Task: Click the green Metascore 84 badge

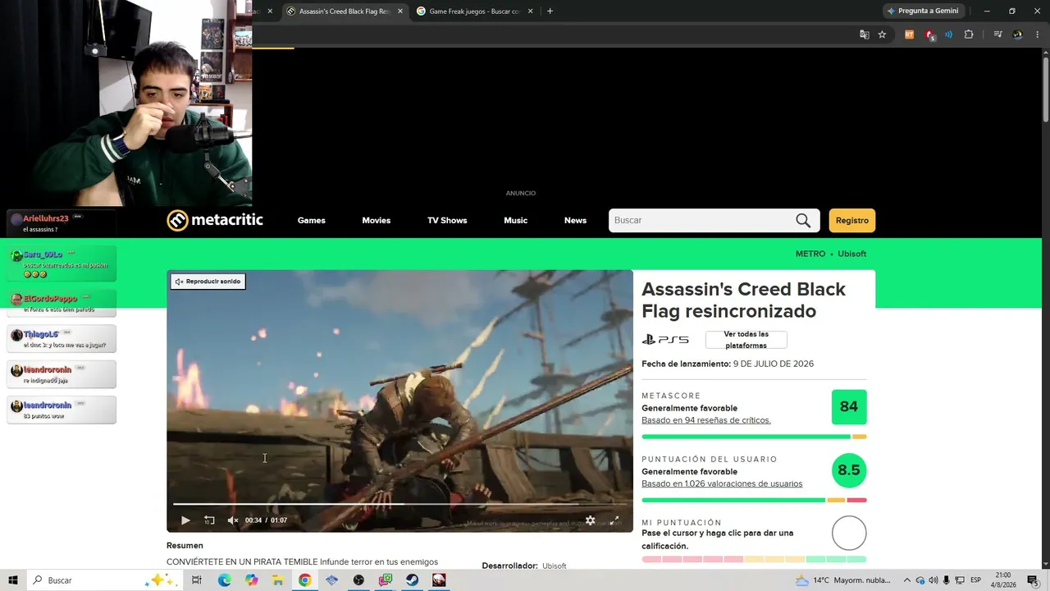Action: pyautogui.click(x=849, y=407)
